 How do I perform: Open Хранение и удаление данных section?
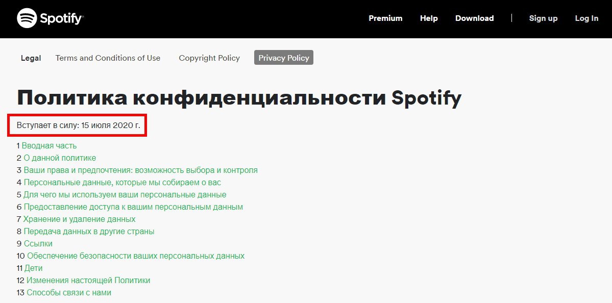click(79, 219)
